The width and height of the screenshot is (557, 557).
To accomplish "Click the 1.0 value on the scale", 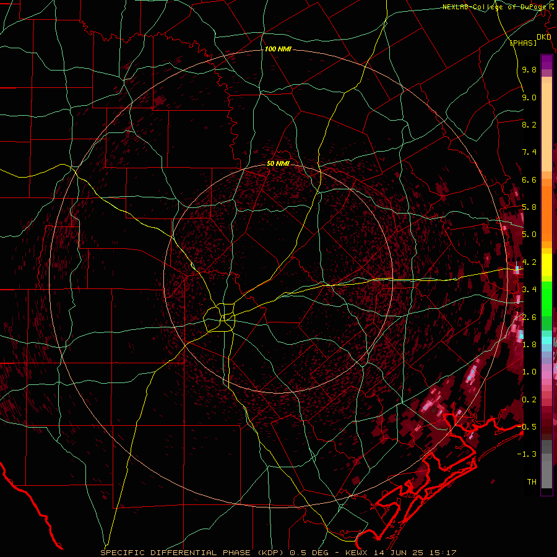I will (529, 372).
